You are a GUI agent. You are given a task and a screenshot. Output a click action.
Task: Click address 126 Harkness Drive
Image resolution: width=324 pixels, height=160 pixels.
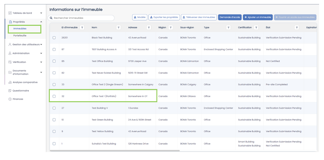[138, 144]
